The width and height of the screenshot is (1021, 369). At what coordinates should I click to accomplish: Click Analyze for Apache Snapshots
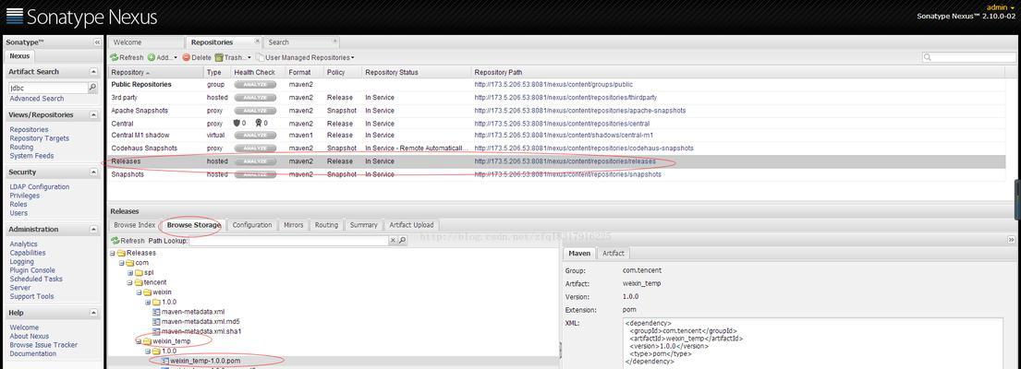click(255, 111)
